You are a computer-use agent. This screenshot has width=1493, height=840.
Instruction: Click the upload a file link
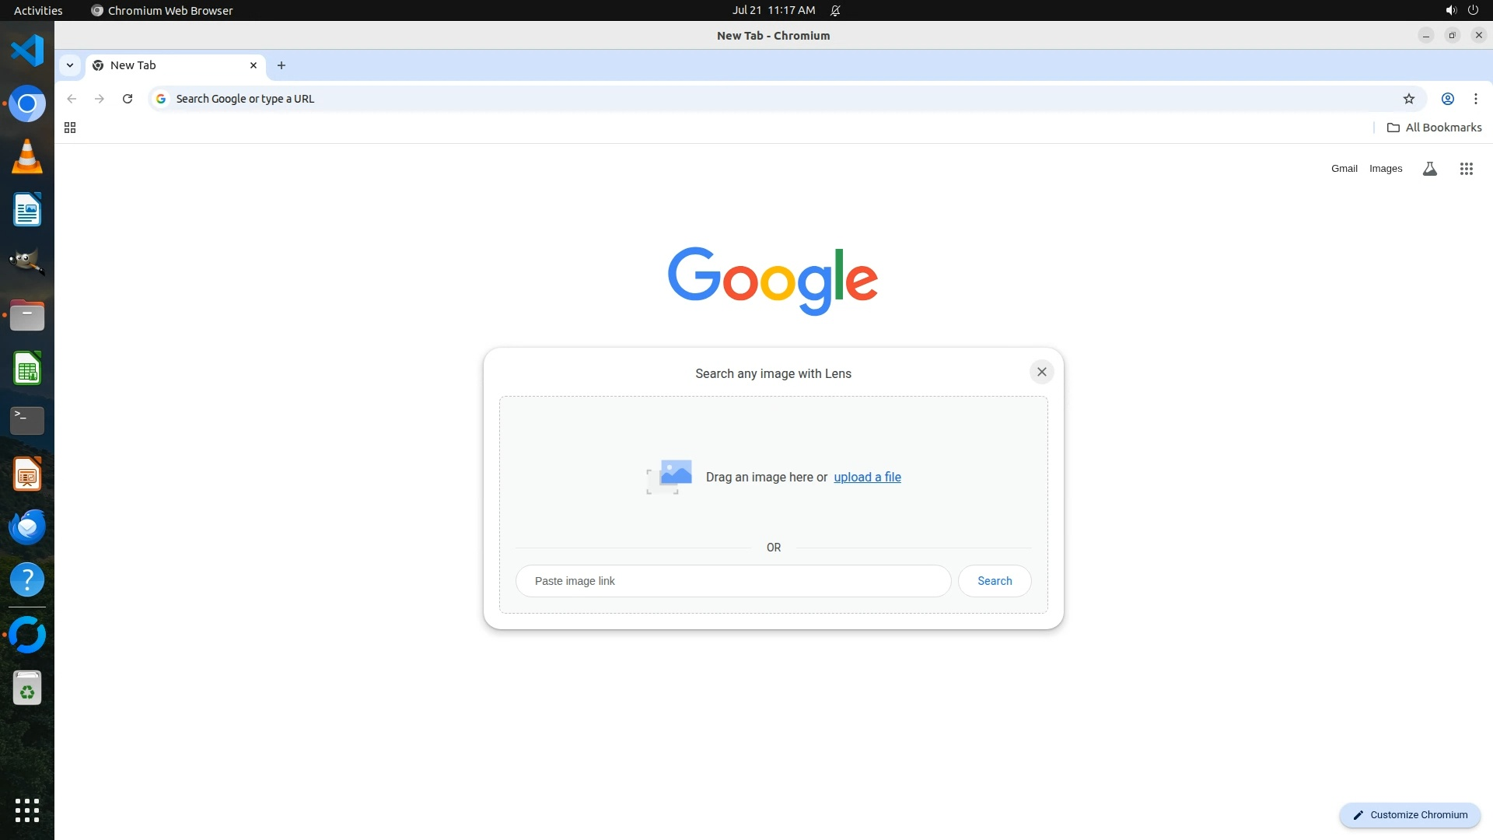[867, 477]
